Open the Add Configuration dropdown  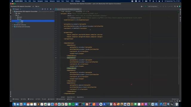point(153,6)
